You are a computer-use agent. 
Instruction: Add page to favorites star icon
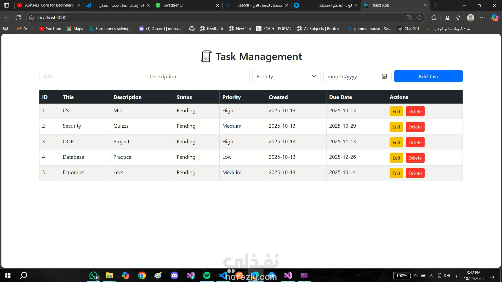click(x=420, y=18)
